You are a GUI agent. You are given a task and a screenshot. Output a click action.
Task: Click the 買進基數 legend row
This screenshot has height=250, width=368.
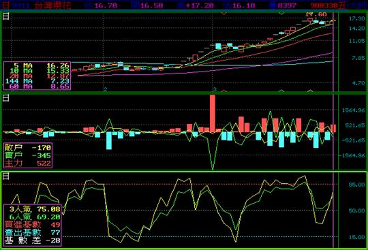tap(33, 225)
